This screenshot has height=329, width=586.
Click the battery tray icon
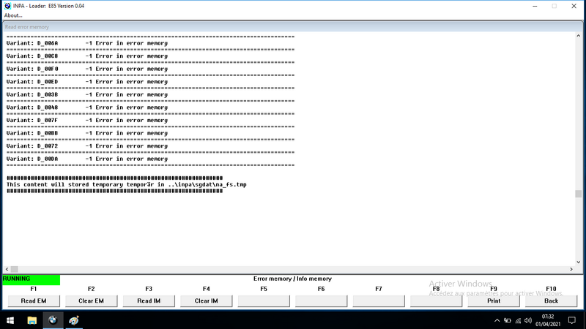click(x=507, y=320)
